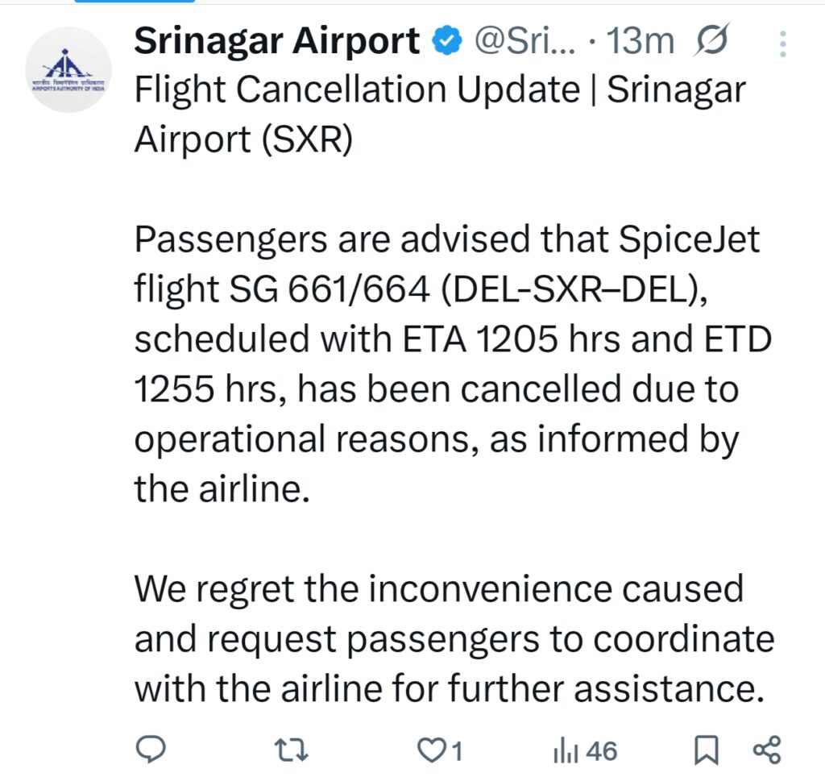Click the 'We regret the inconvenience' paragraph
This screenshot has width=825, height=781.
coord(438,589)
